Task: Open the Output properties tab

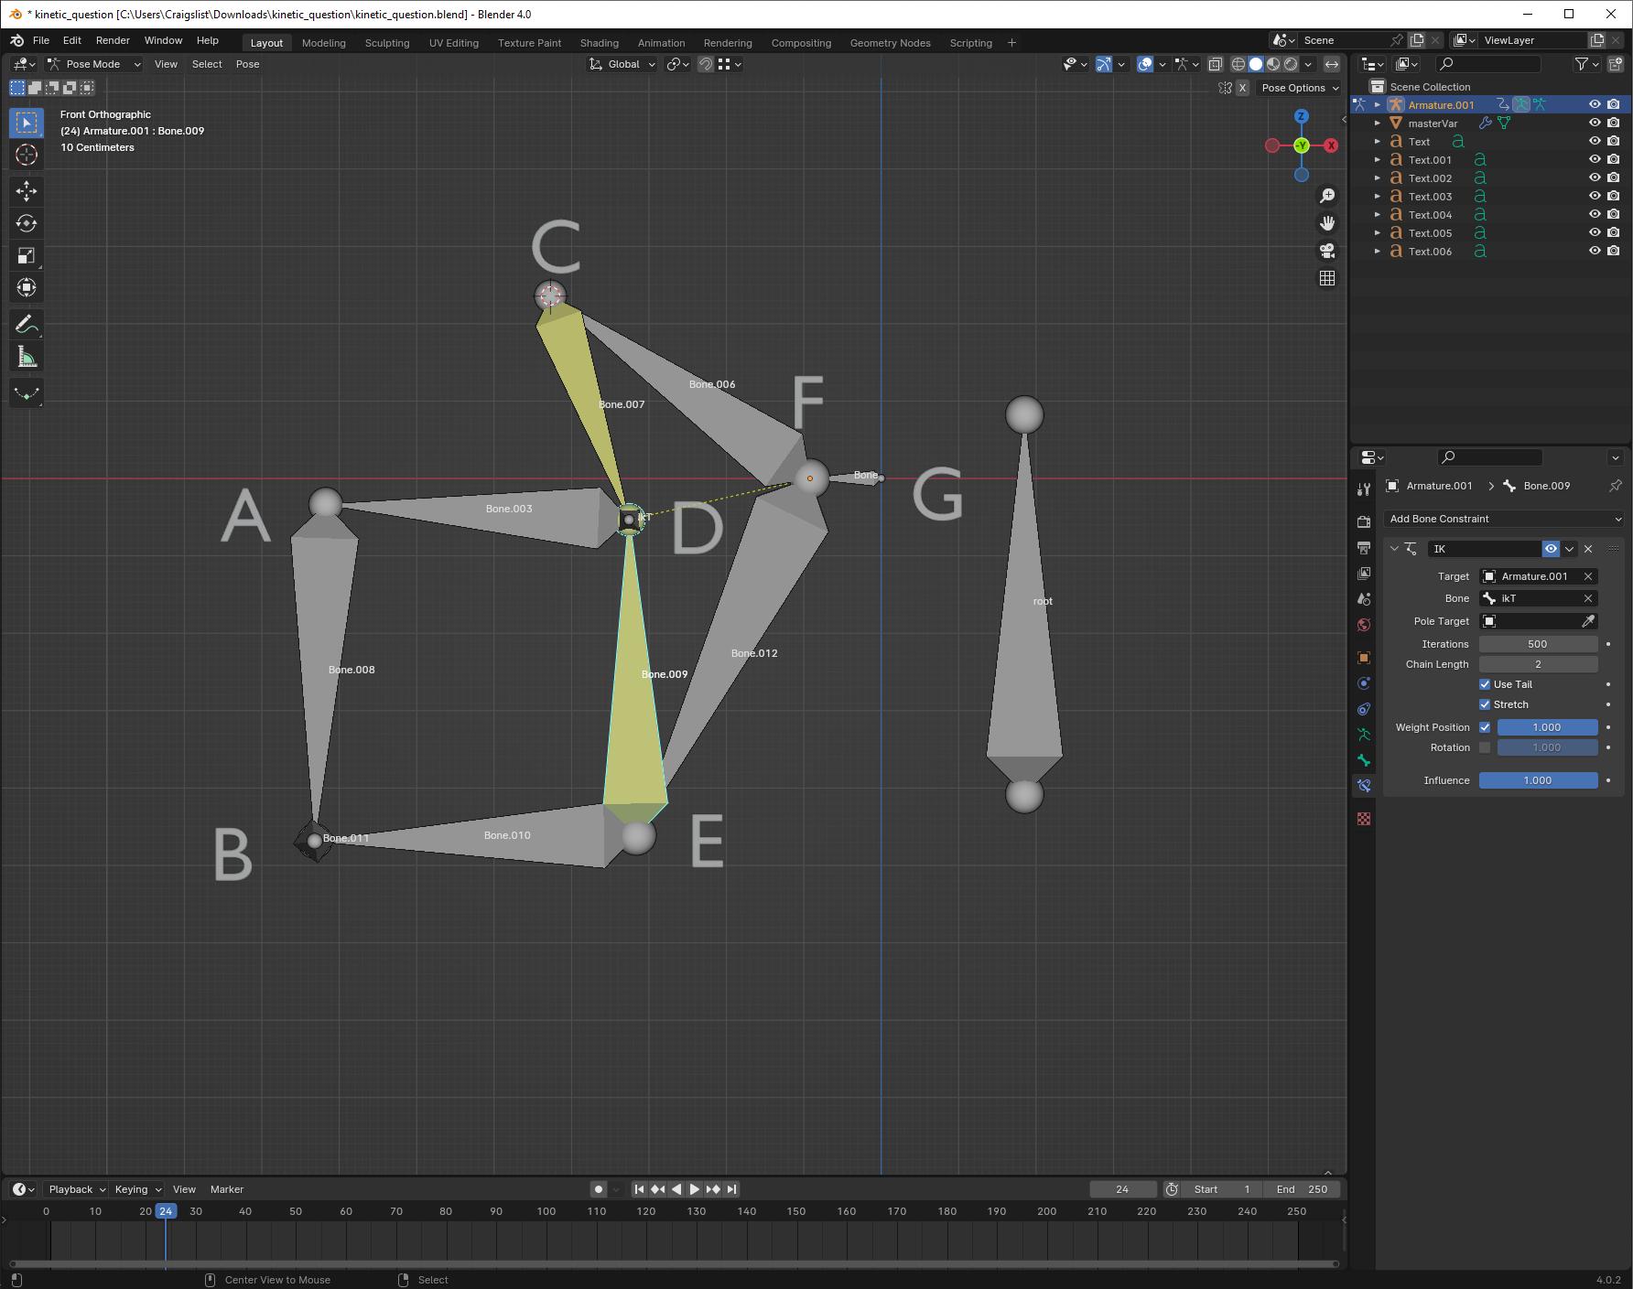Action: 1364,547
